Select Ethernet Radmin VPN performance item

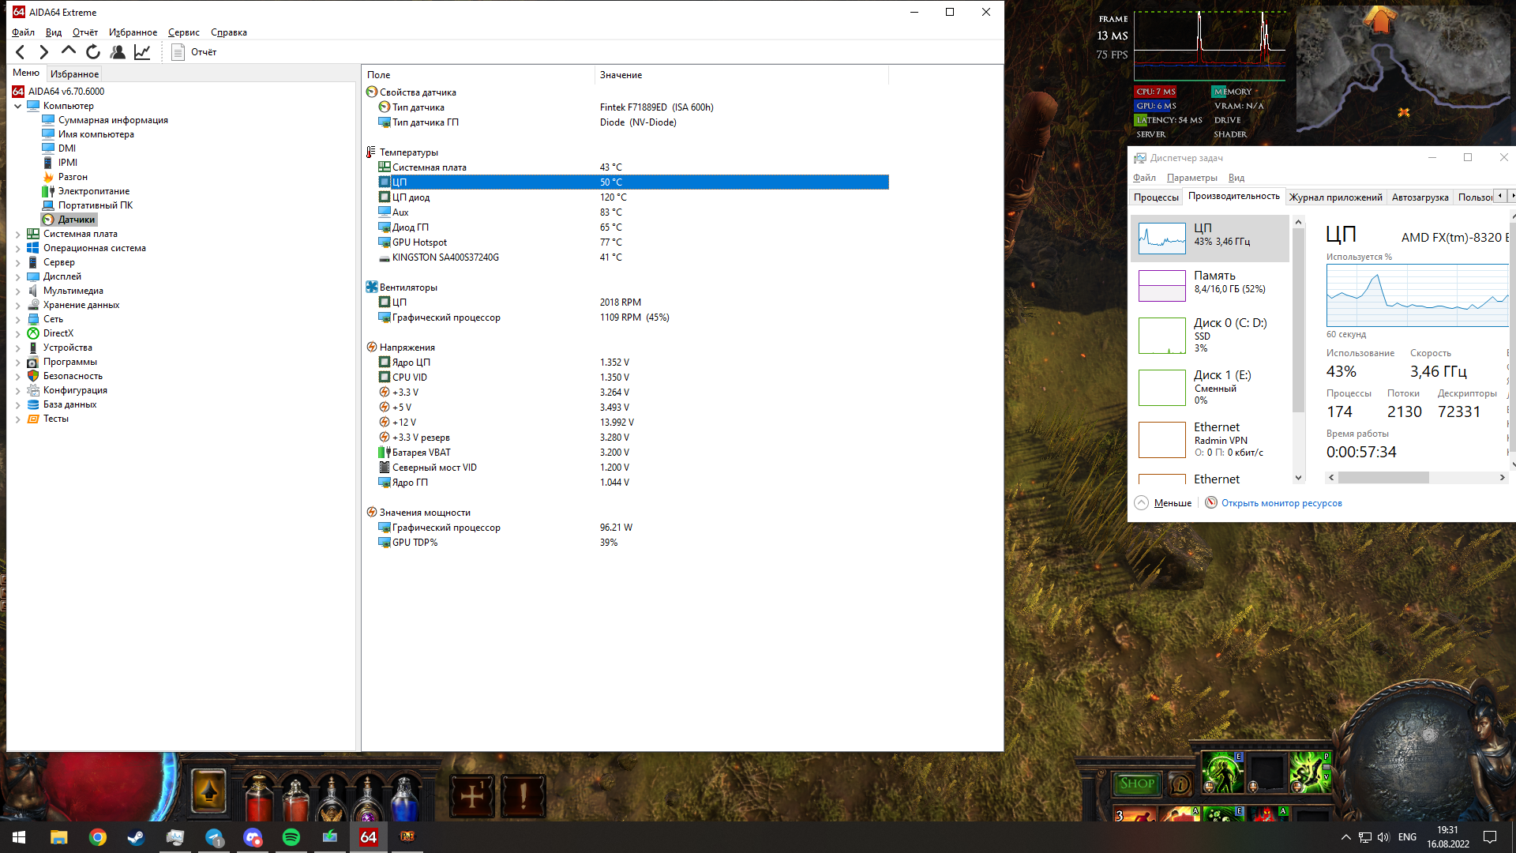[x=1210, y=440]
